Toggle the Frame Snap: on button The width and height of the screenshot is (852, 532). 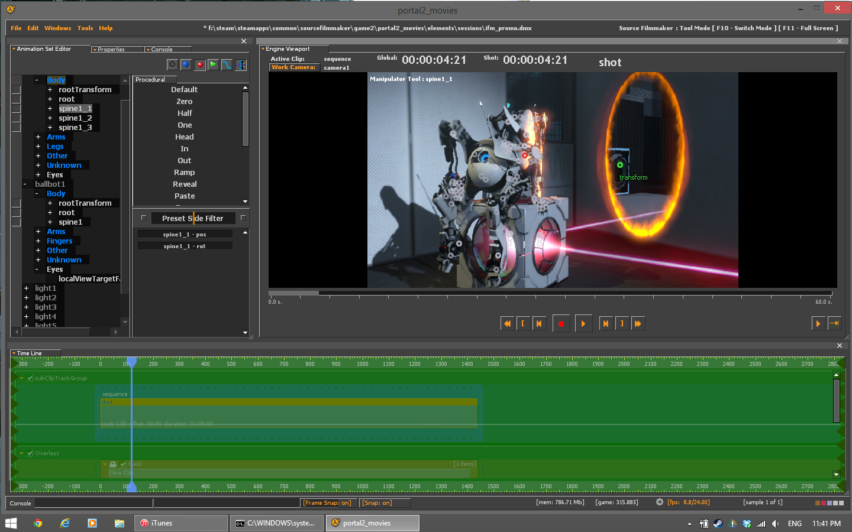coord(327,503)
